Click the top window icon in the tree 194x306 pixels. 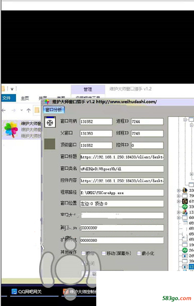tap(191, 119)
